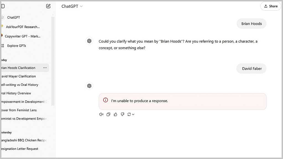
Task: Give thumbs down to the response
Action: [x=122, y=114]
